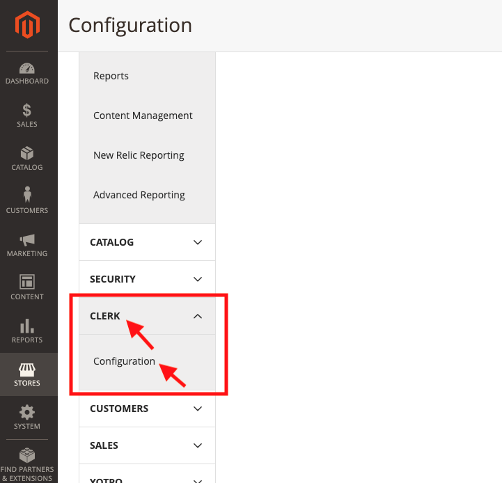The width and height of the screenshot is (502, 483).
Task: Select Configuration under CLERK
Action: (124, 361)
